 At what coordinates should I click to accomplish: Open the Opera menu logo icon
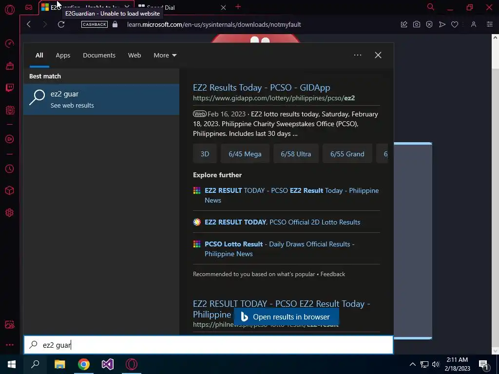tap(10, 10)
